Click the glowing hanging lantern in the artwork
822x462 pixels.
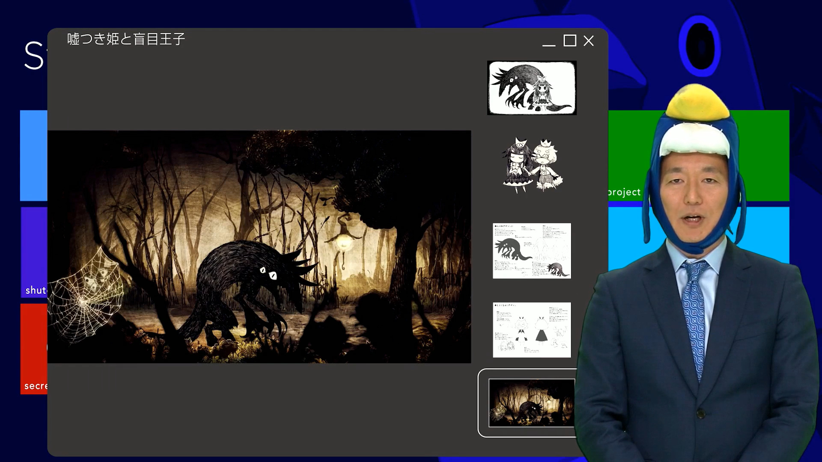(x=343, y=243)
